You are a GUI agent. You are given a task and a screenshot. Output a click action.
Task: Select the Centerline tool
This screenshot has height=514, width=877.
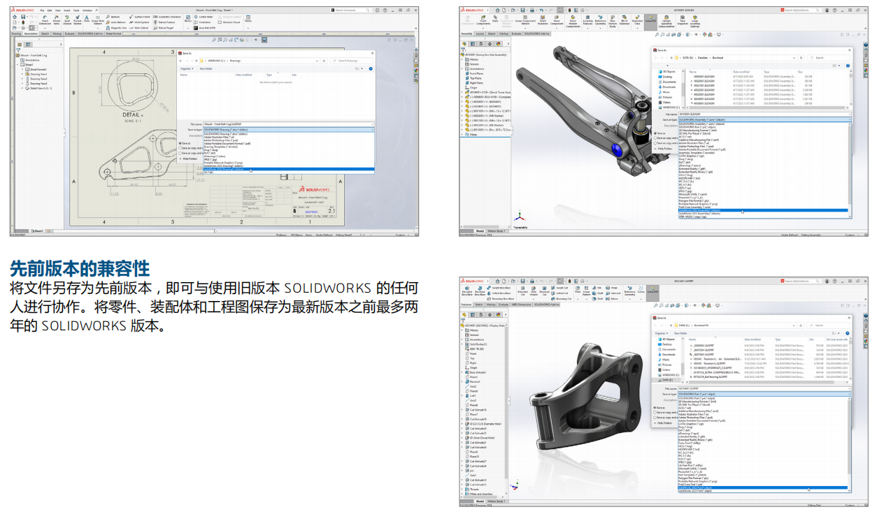tap(201, 22)
